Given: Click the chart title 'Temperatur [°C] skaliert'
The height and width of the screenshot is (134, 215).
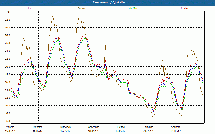Looking at the screenshot, I should pyautogui.click(x=110, y=2).
